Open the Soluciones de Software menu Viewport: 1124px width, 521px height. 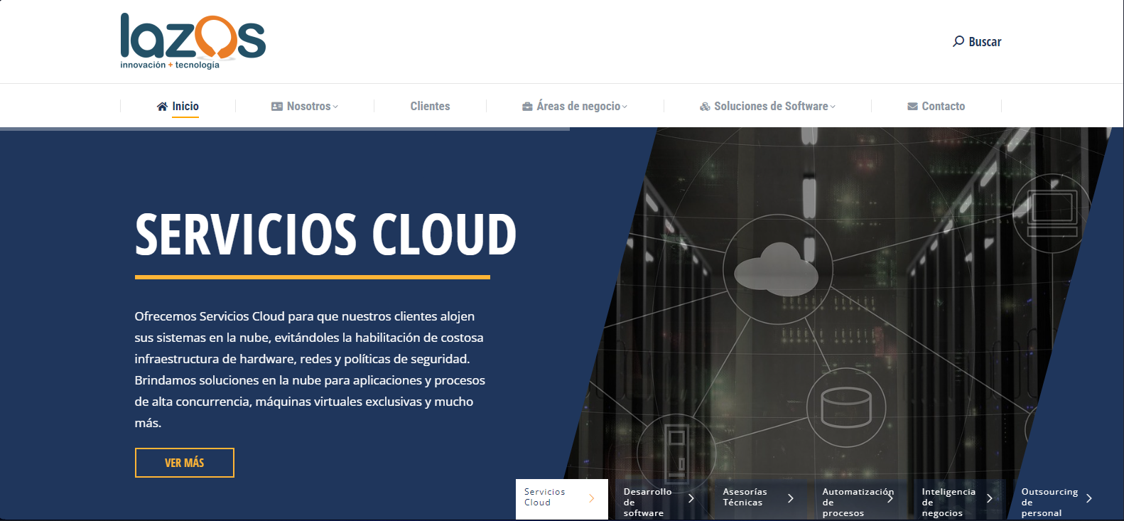(767, 107)
